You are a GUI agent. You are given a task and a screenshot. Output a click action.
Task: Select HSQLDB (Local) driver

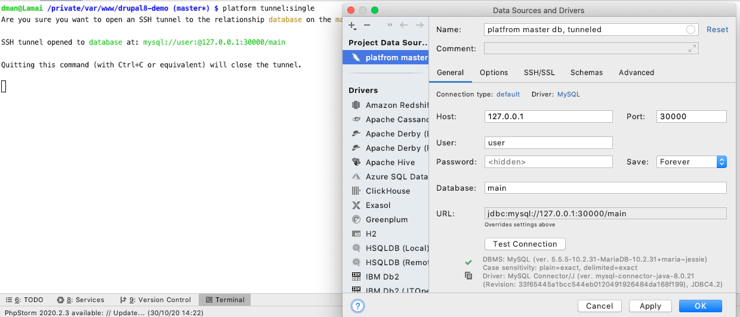[x=386, y=248]
